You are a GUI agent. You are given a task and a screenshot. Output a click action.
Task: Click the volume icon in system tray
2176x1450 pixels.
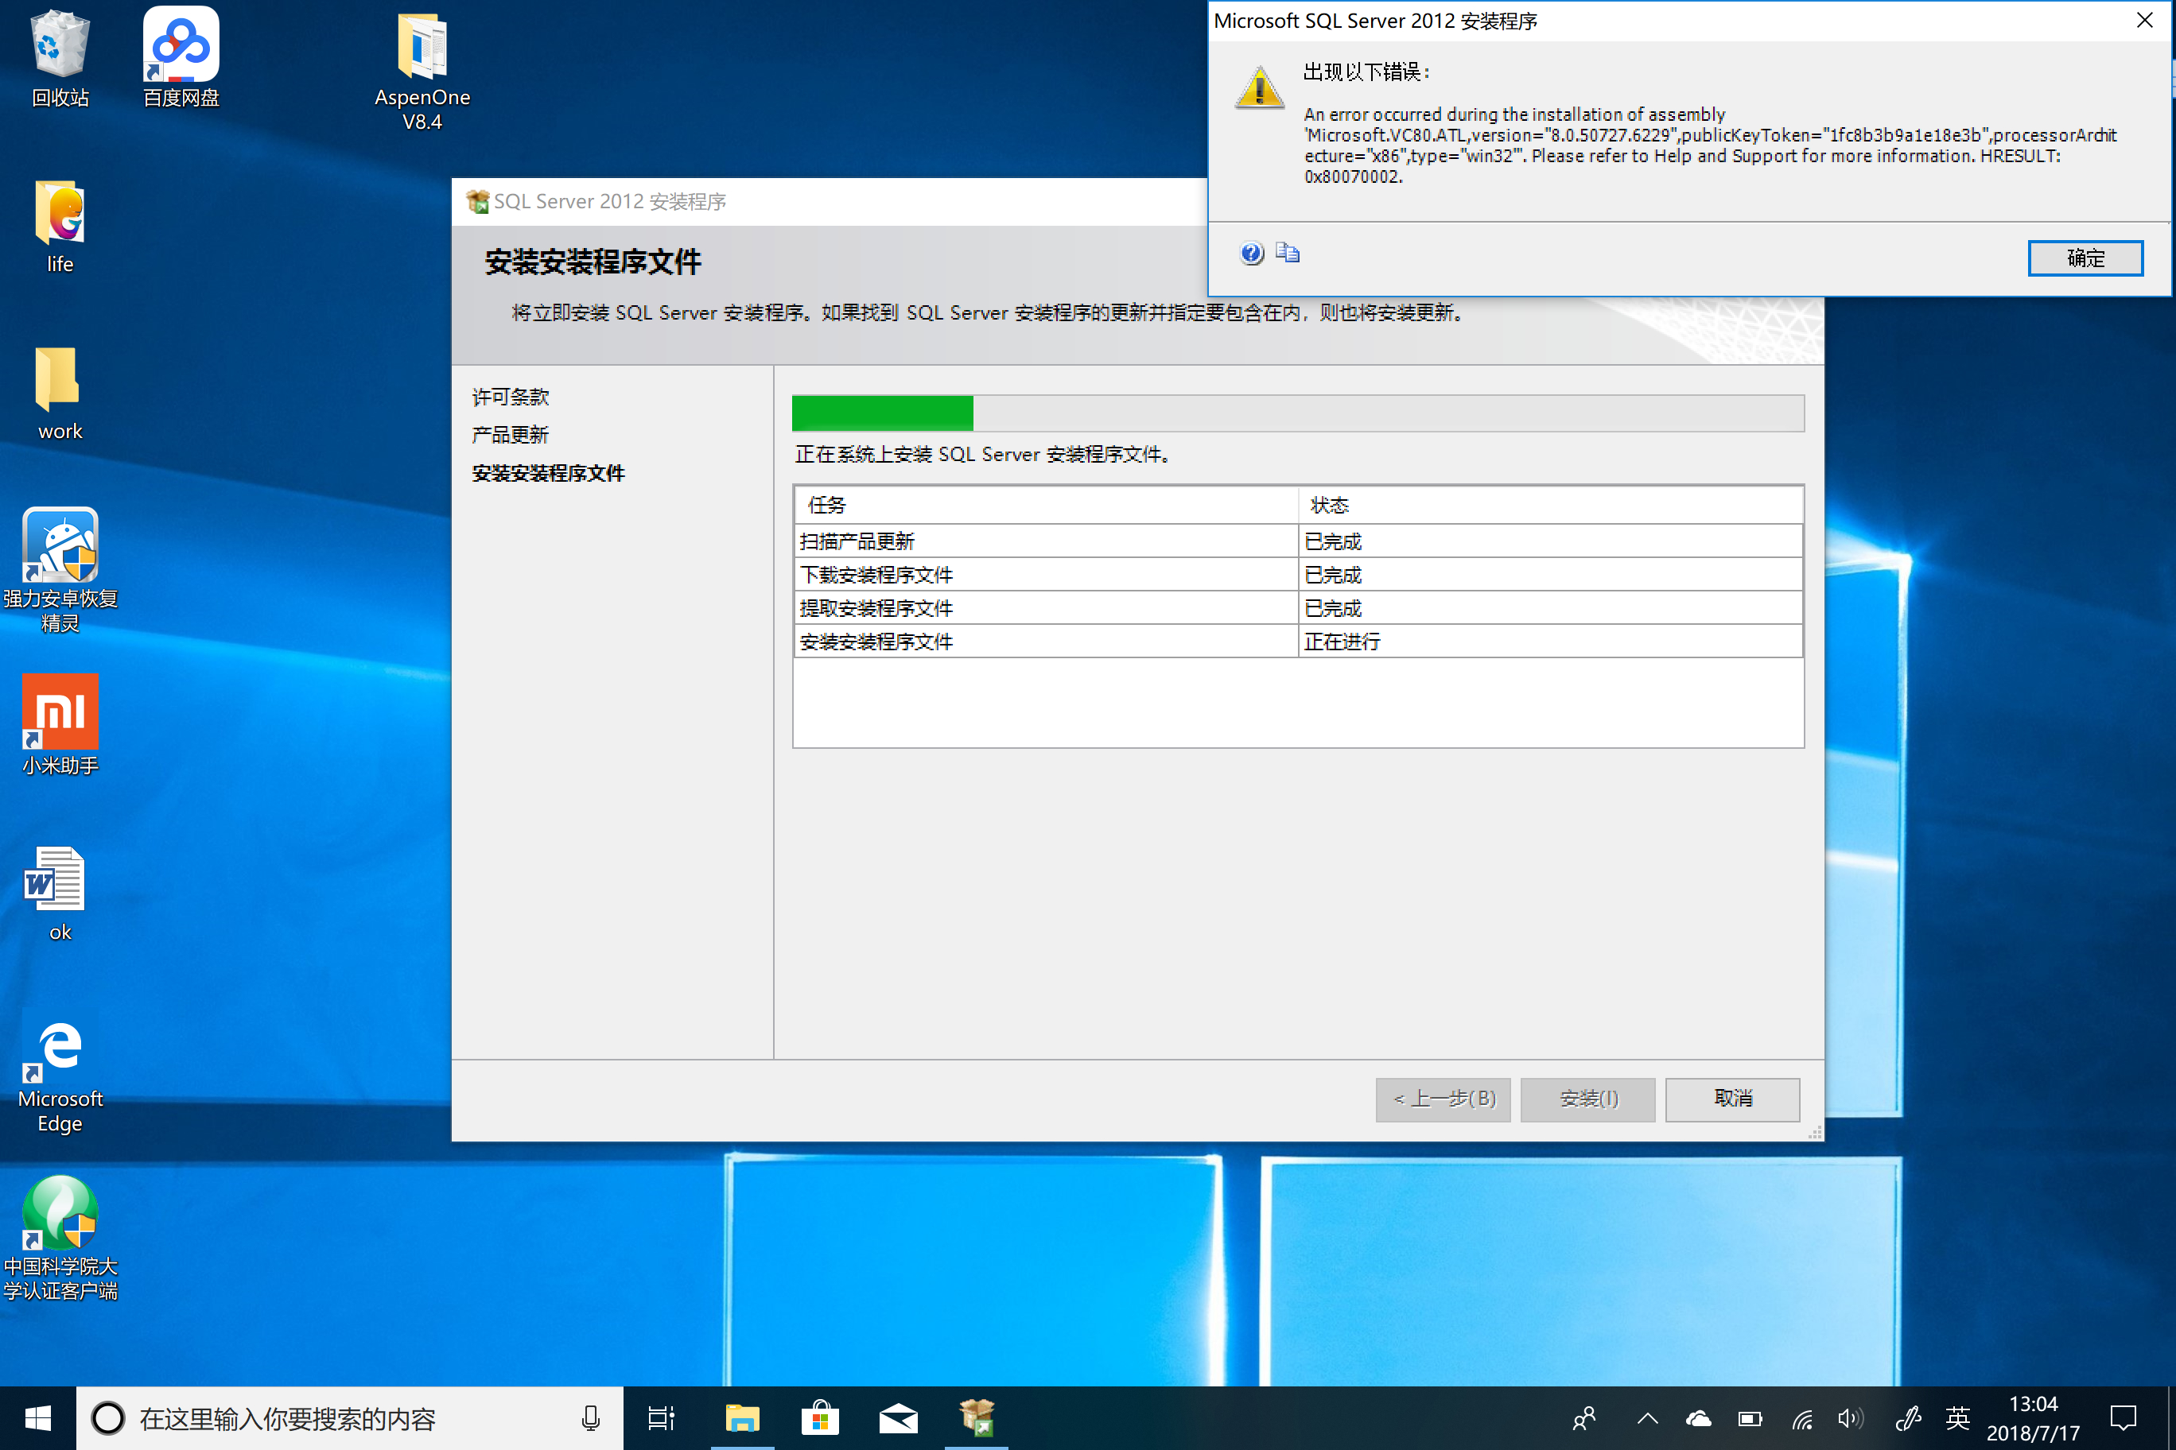(1849, 1417)
